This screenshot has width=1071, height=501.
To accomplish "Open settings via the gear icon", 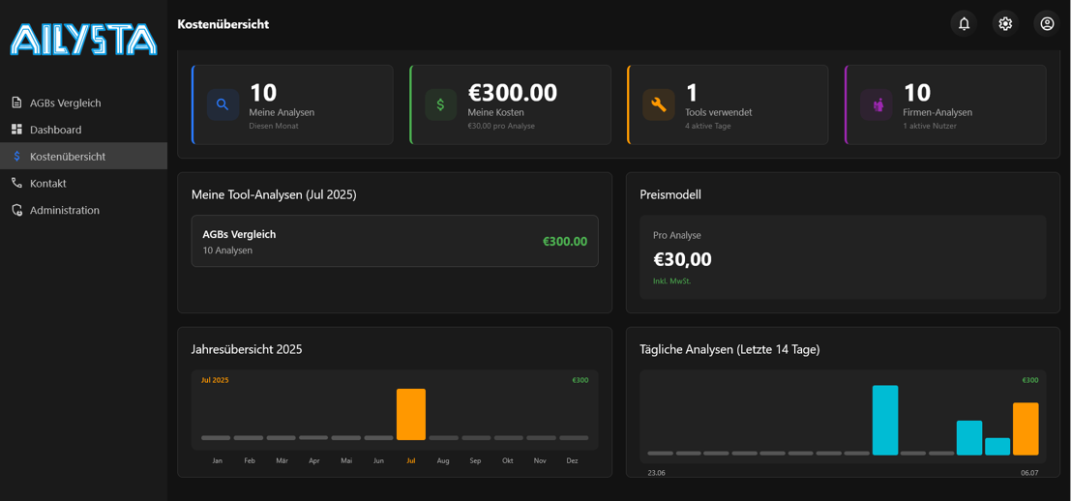I will click(1005, 24).
